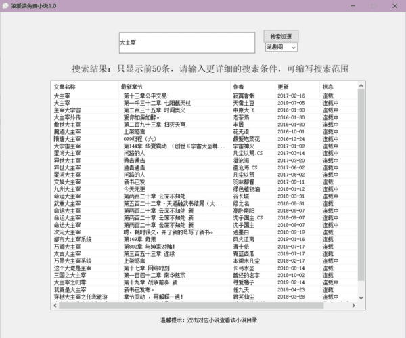The image size is (406, 338).
Task: Select the 文娱大主宰 row
Action: 204,182
